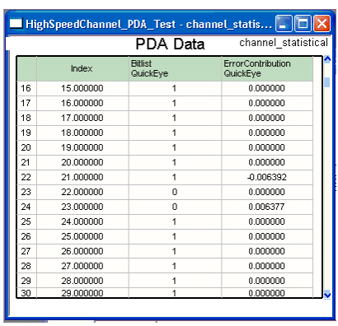Click ErrorContribution 0.000000 in row 21
Screen dimensions: 338x326
(x=267, y=162)
